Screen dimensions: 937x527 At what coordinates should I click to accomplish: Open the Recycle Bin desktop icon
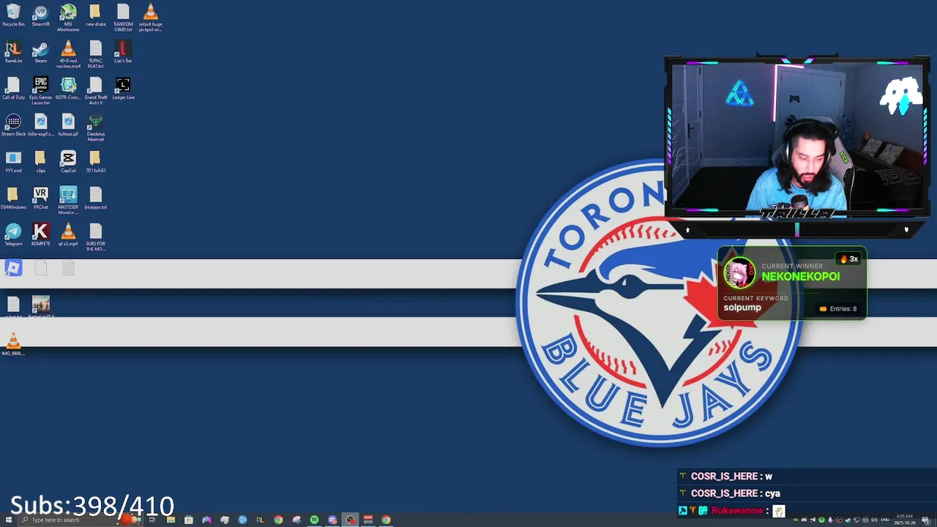tap(13, 15)
